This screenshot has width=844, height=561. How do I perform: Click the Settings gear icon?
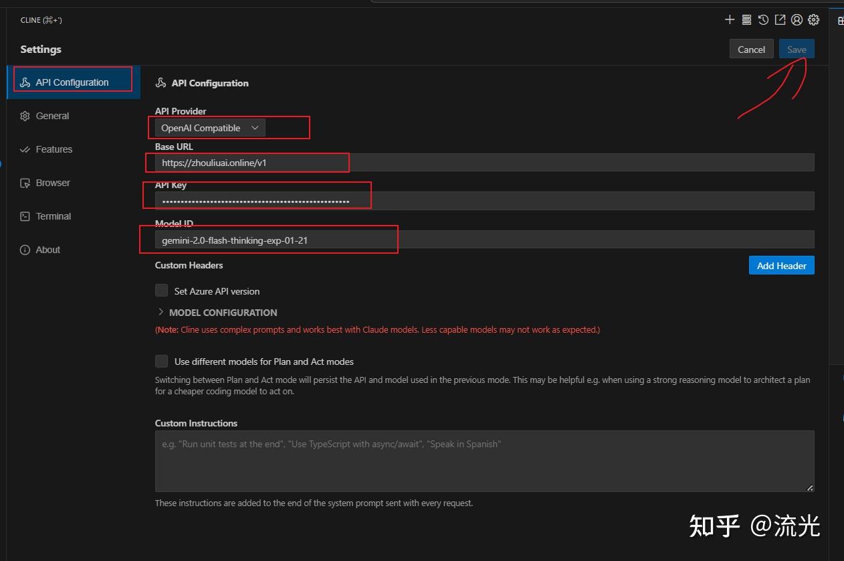click(813, 20)
